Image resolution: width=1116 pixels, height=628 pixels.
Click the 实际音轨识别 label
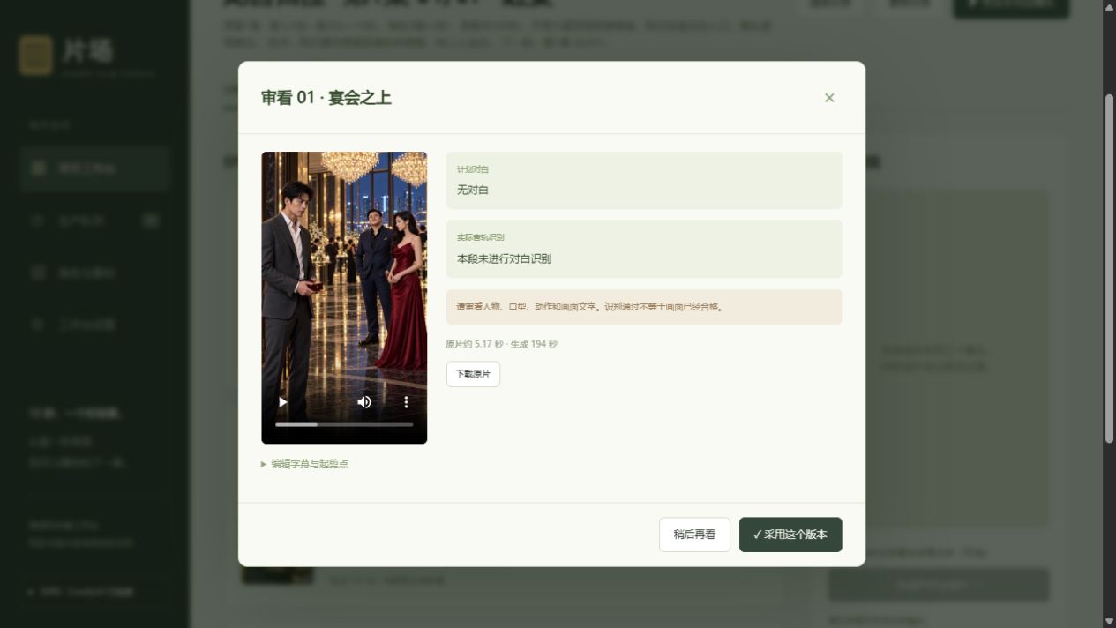pos(481,237)
